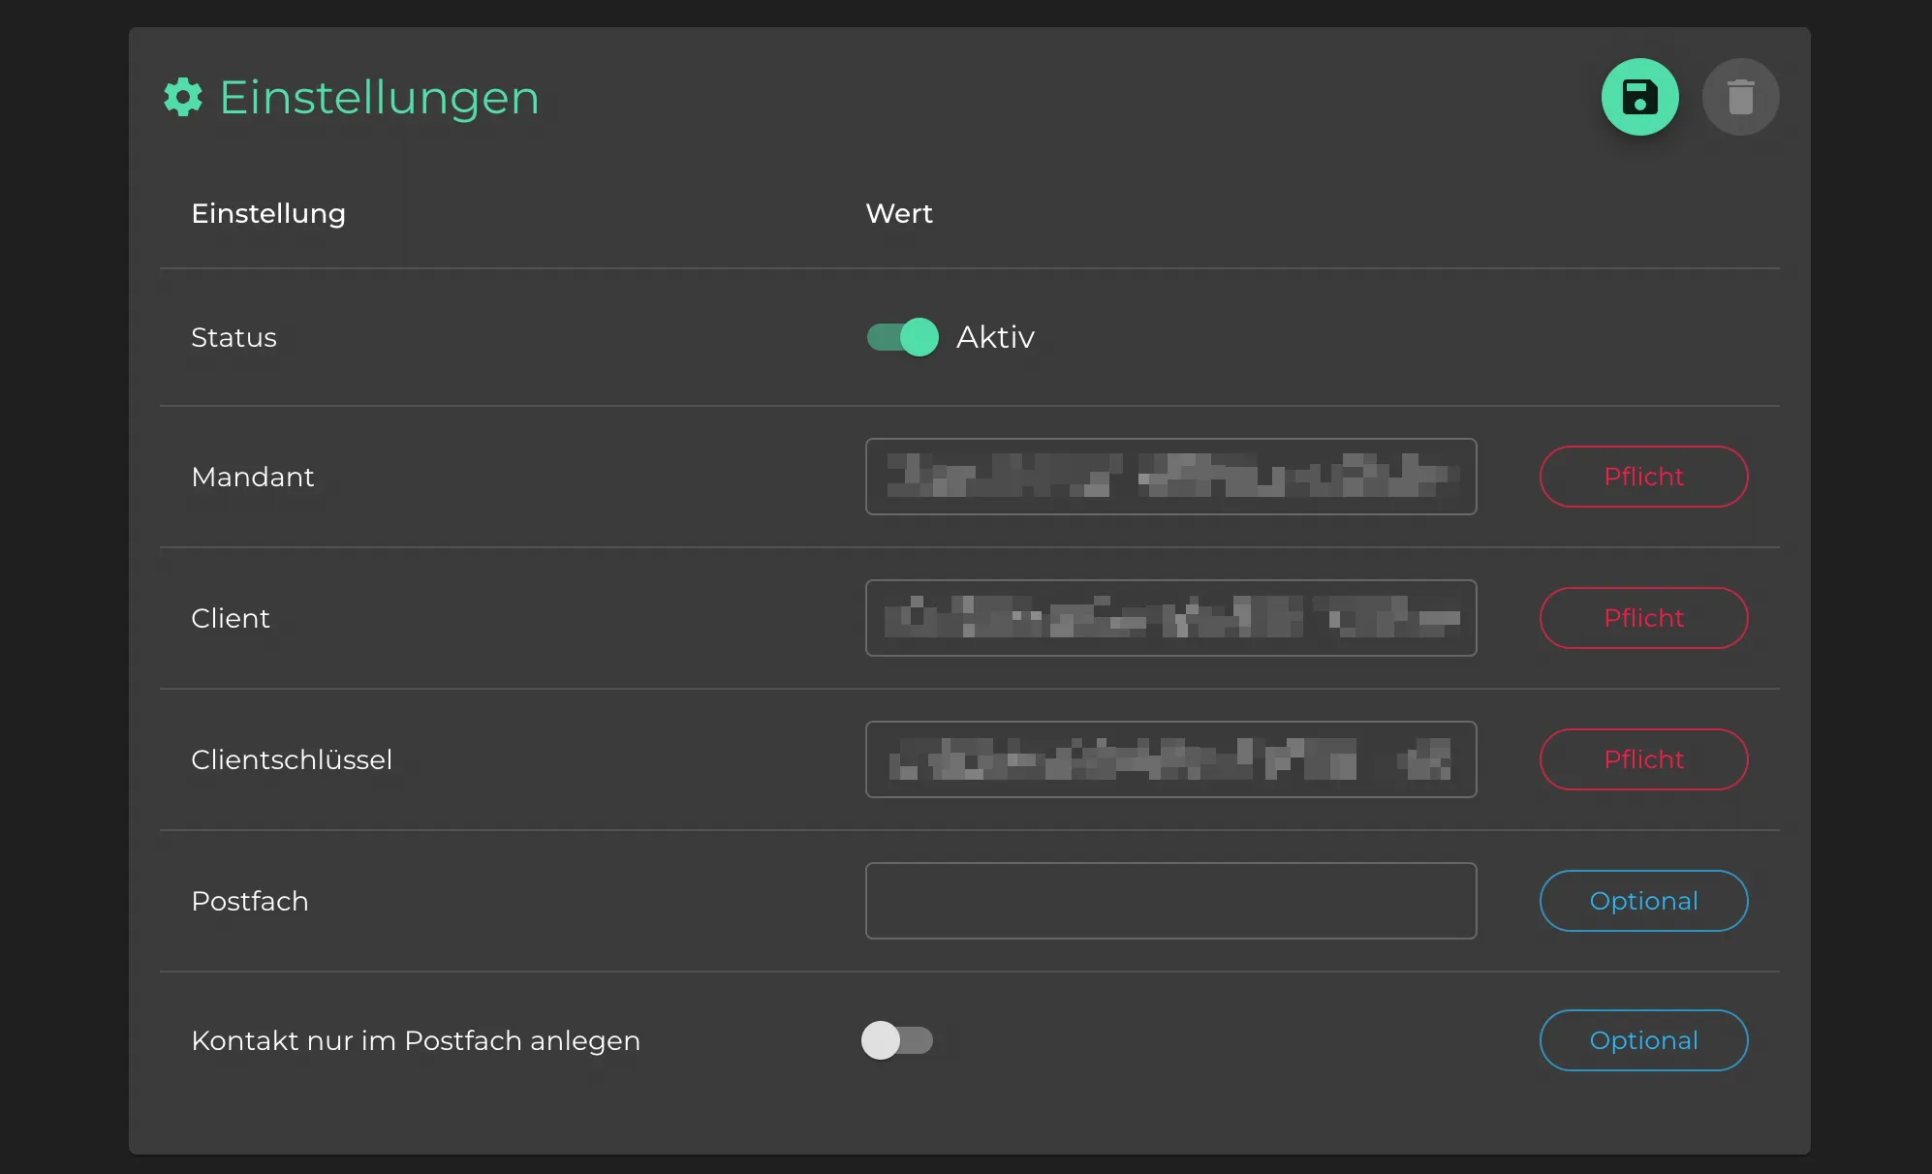The height and width of the screenshot is (1174, 1932).
Task: Click inside the Postfach input field
Action: pos(1169,902)
